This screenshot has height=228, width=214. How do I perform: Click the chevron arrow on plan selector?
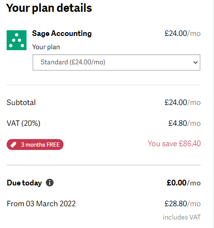pos(196,62)
